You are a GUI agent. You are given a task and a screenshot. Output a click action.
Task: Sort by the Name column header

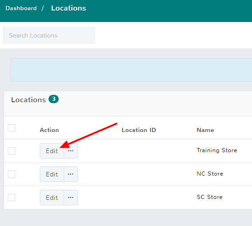pos(205,130)
